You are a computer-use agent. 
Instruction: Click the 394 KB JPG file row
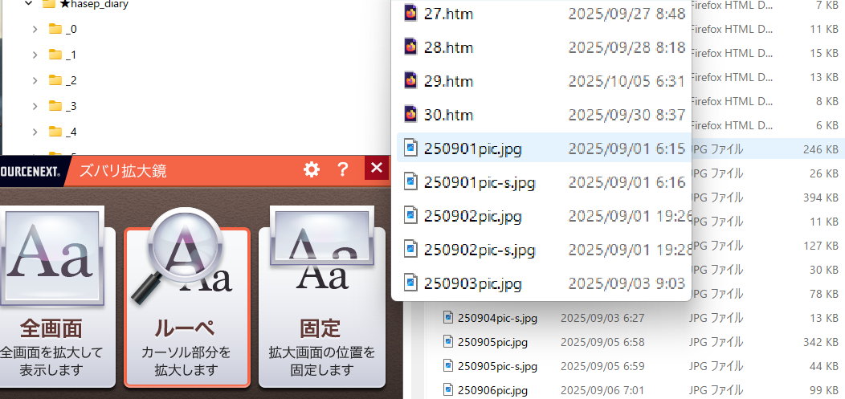[763, 197]
